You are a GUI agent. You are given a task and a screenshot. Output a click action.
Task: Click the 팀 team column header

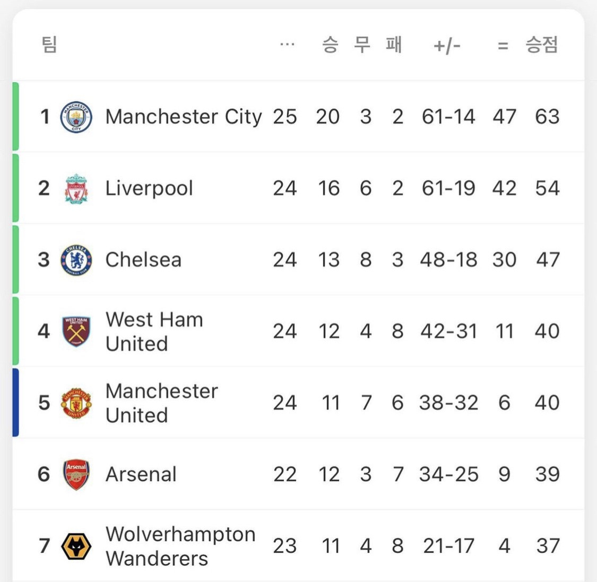49,45
